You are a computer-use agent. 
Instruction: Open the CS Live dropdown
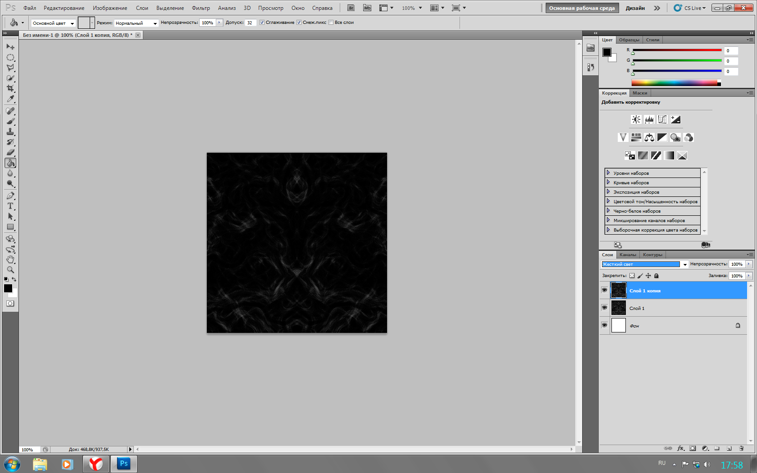click(690, 8)
